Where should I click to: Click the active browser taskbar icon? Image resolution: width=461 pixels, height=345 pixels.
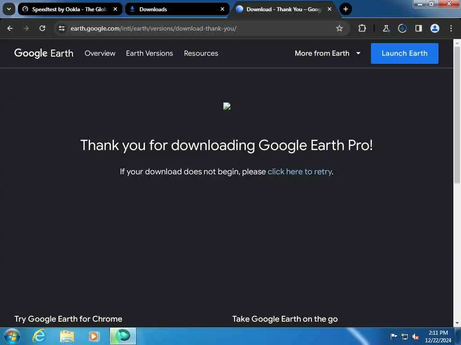coord(123,336)
